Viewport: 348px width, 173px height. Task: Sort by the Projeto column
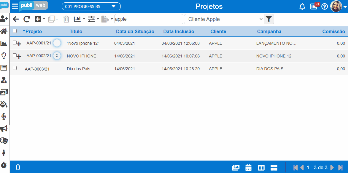[x=34, y=31]
